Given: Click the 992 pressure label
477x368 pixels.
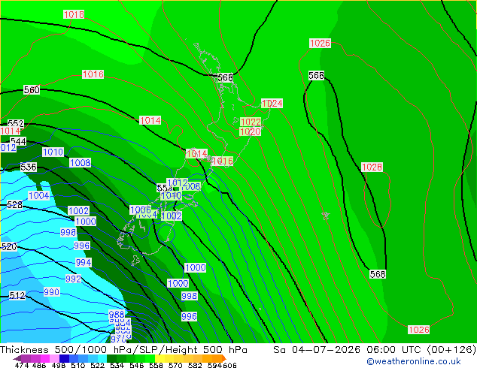Looking at the screenshot, I should 73,279.
